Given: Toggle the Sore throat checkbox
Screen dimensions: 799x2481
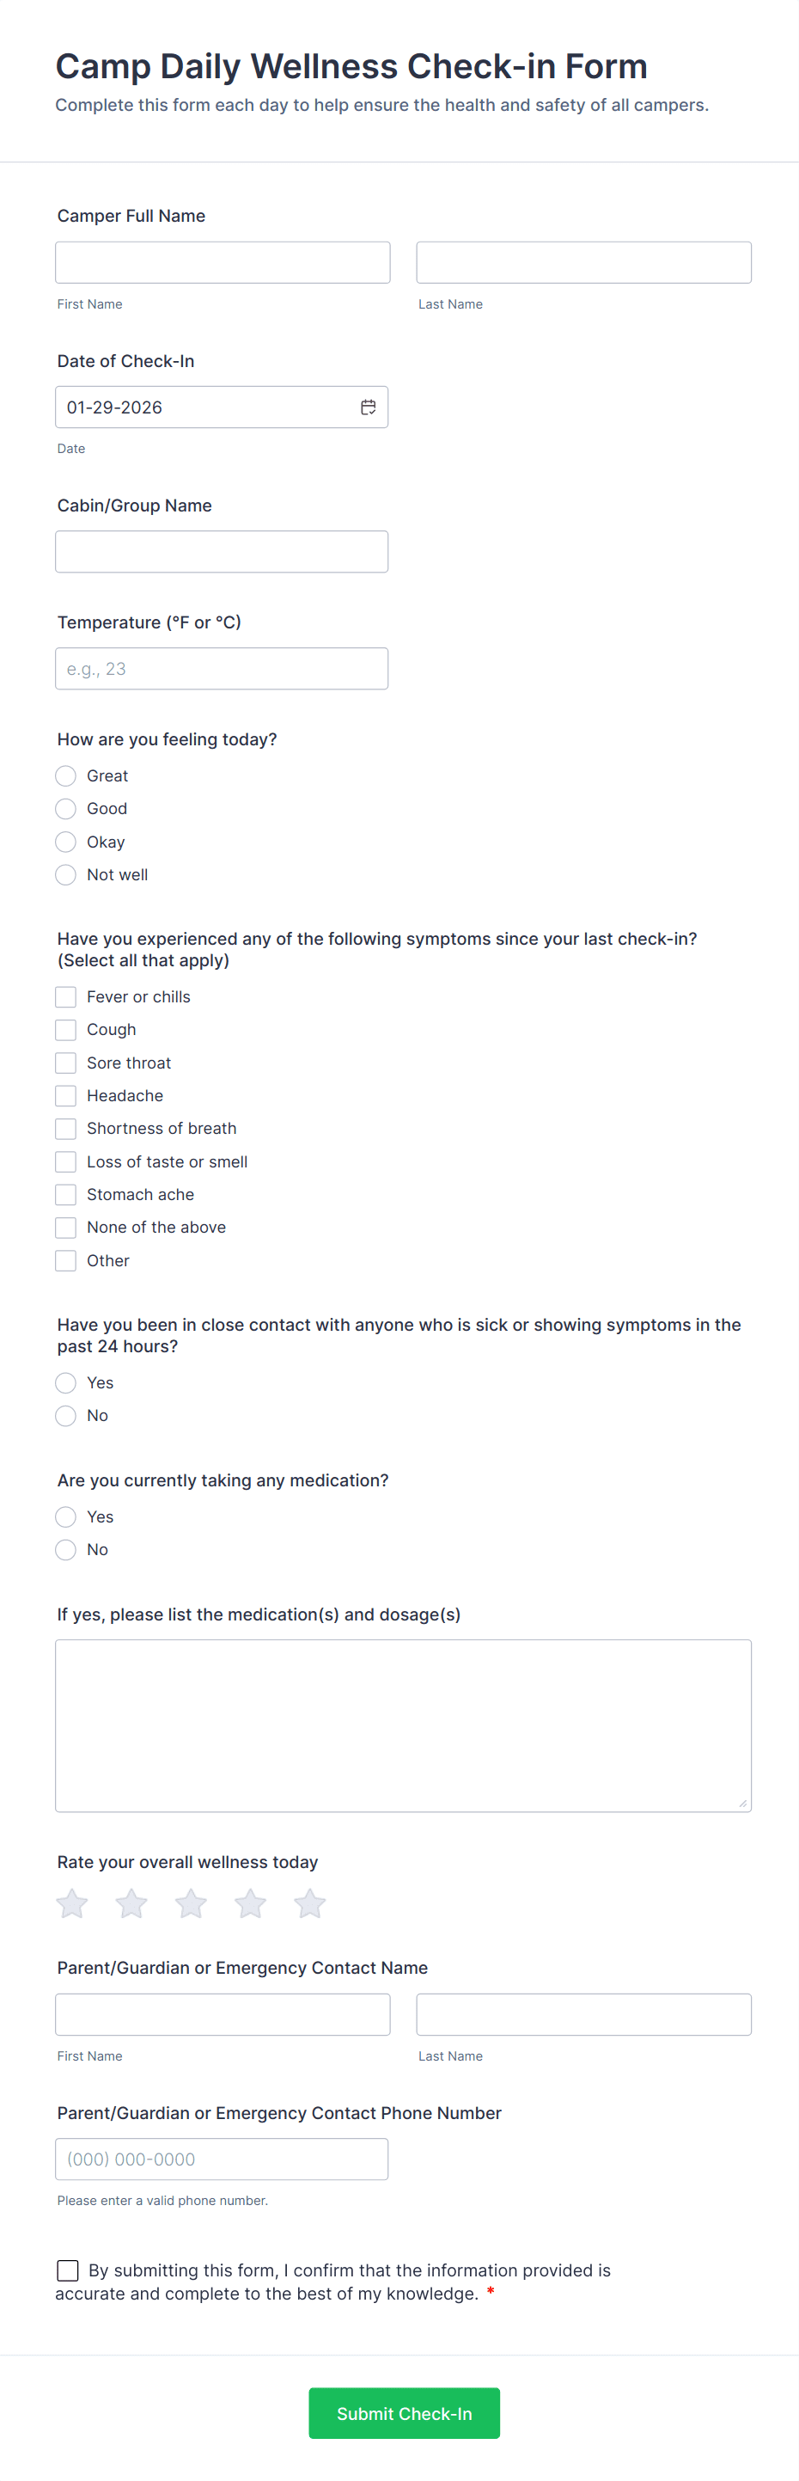Looking at the screenshot, I should point(65,1063).
